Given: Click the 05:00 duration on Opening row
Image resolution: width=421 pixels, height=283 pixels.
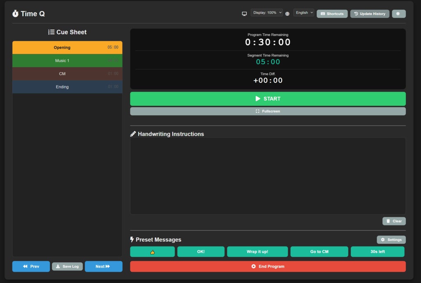Looking at the screenshot, I should point(113,47).
